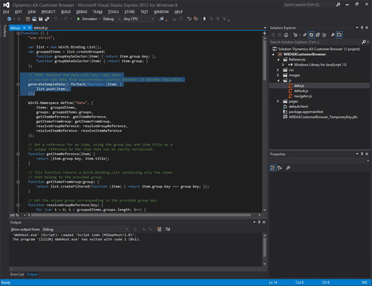The height and width of the screenshot is (286, 372).
Task: Click the New Project toolbar icon
Action: pyautogui.click(x=28, y=19)
